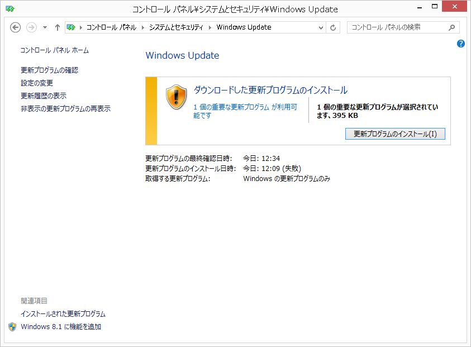The image size is (471, 347).
Task: Go up one level with the Up arrow
Action: [x=58, y=27]
